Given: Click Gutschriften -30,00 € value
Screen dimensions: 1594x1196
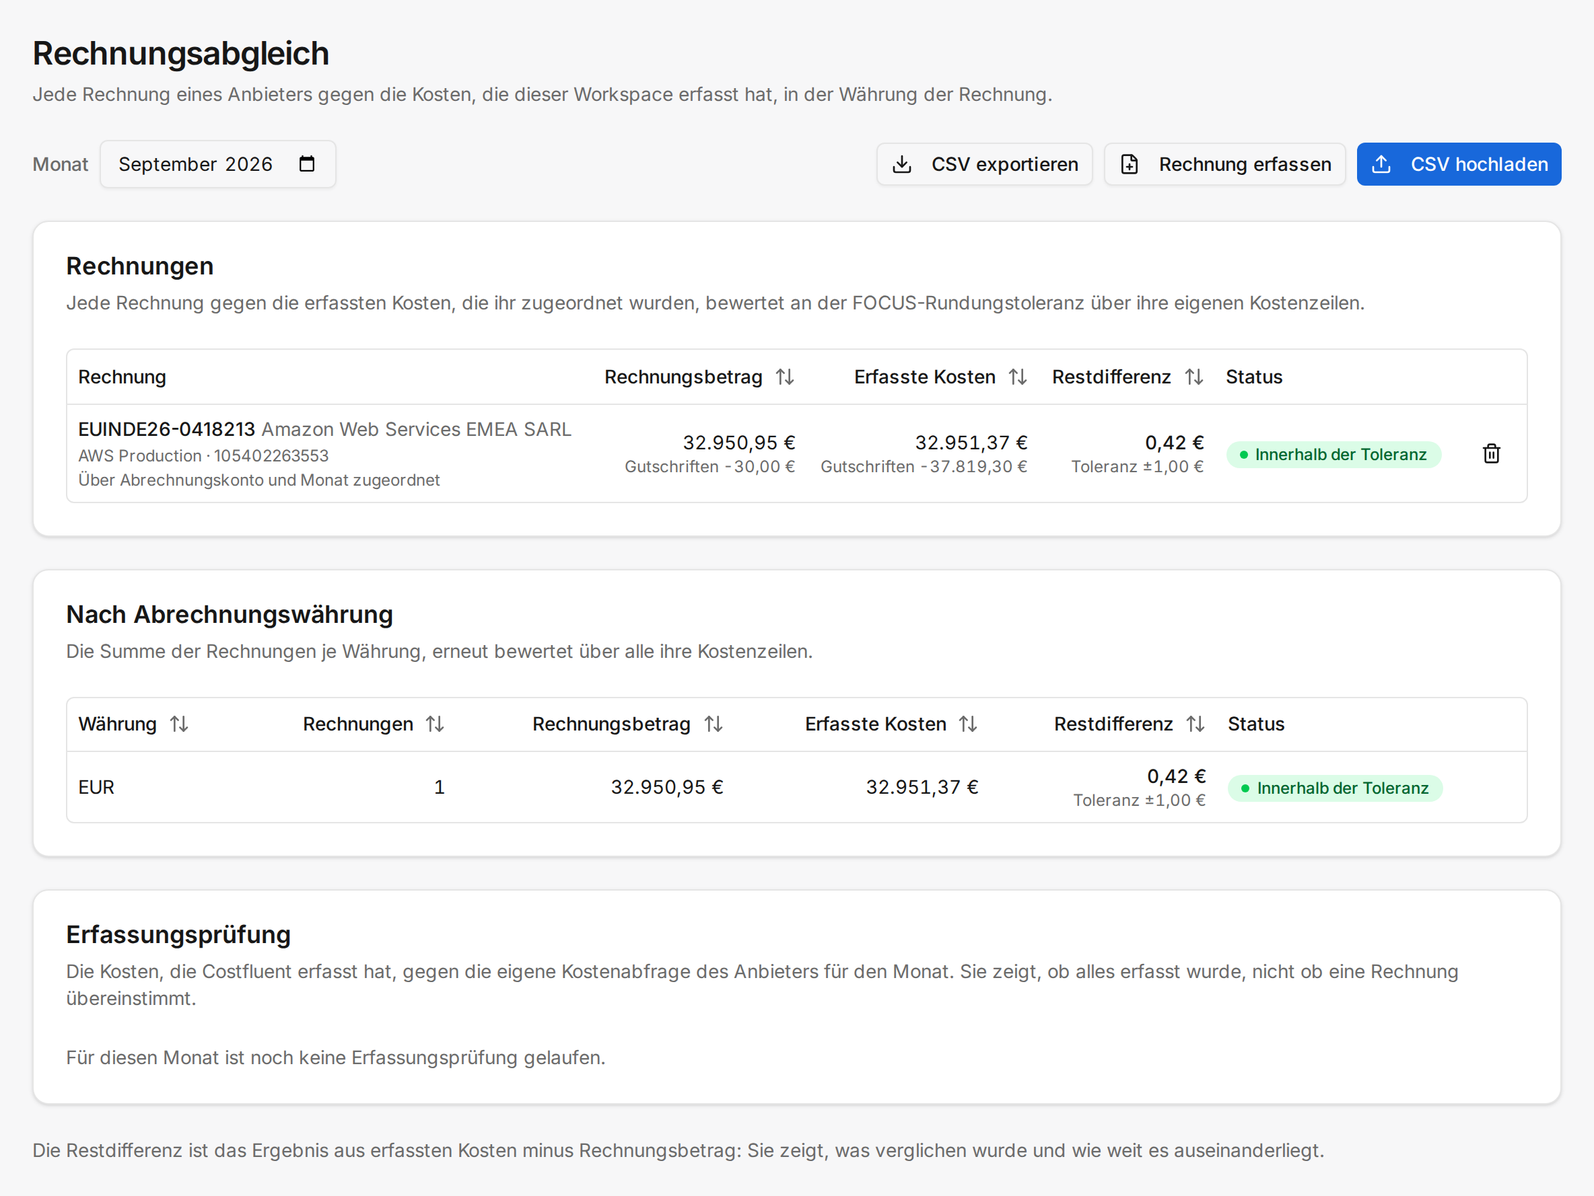Looking at the screenshot, I should pyautogui.click(x=709, y=467).
